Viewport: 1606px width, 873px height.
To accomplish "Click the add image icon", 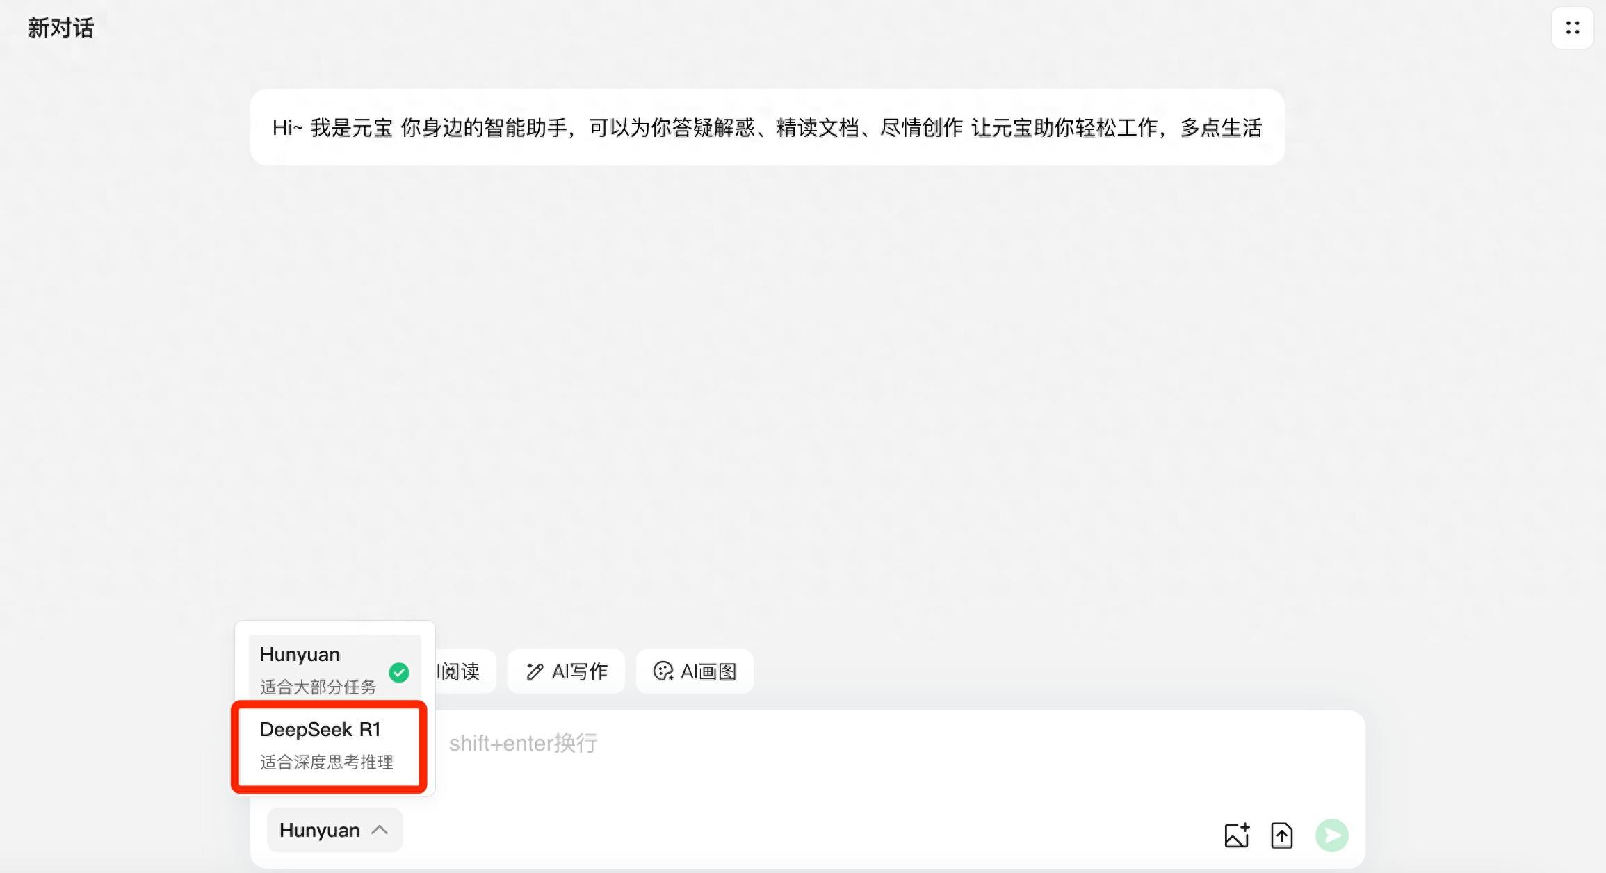I will click(x=1237, y=835).
